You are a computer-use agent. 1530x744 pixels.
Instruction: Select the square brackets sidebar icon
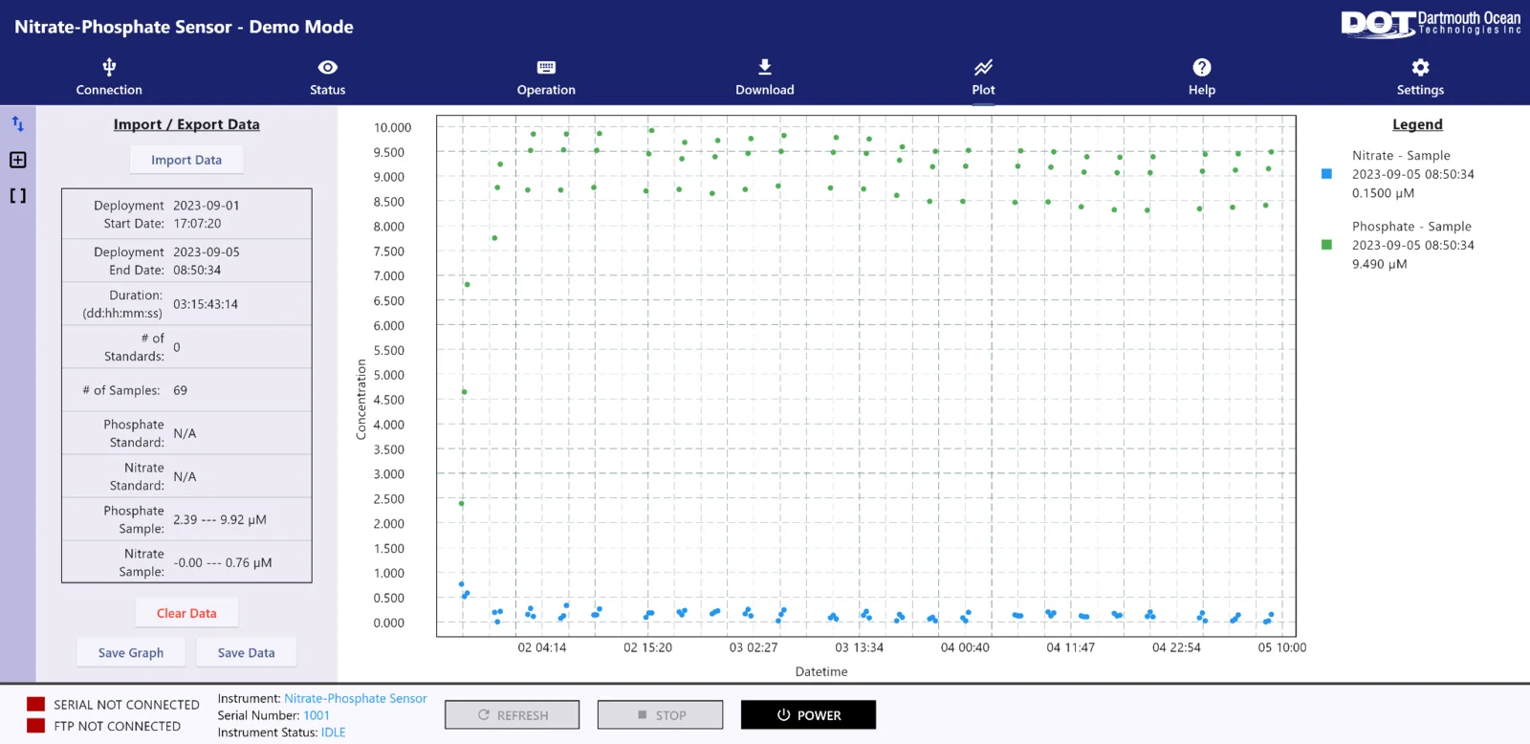[x=17, y=196]
